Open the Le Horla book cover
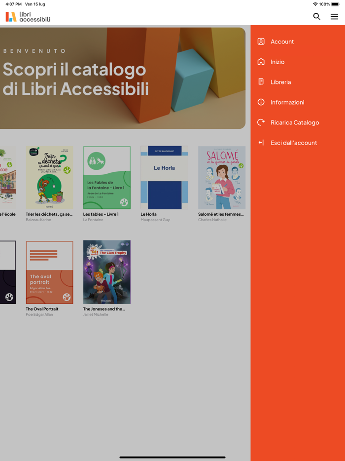Viewport: 345px width, 461px height. (x=164, y=178)
